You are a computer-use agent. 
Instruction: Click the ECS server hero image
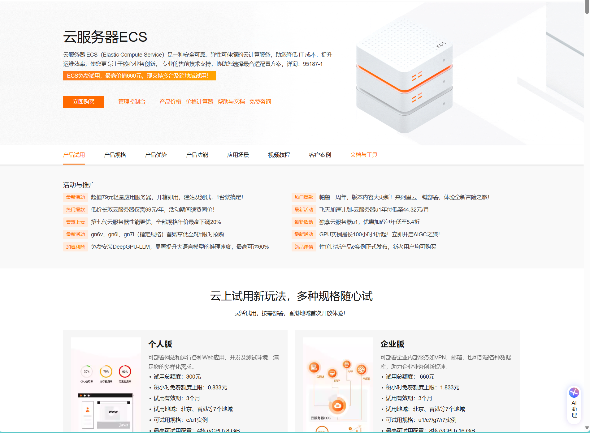(x=404, y=76)
